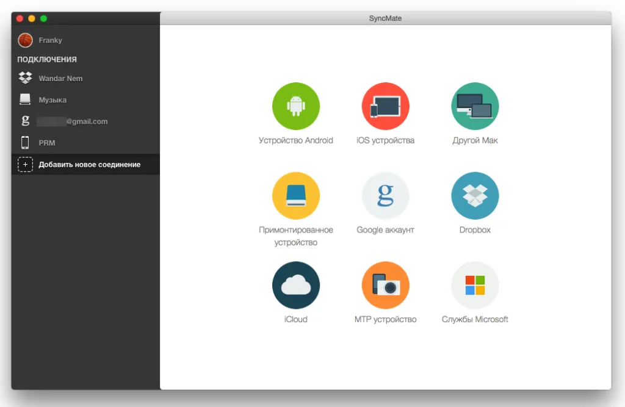Image resolution: width=625 pixels, height=407 pixels.
Task: Select the Microsoft services icon
Action: [x=474, y=286]
